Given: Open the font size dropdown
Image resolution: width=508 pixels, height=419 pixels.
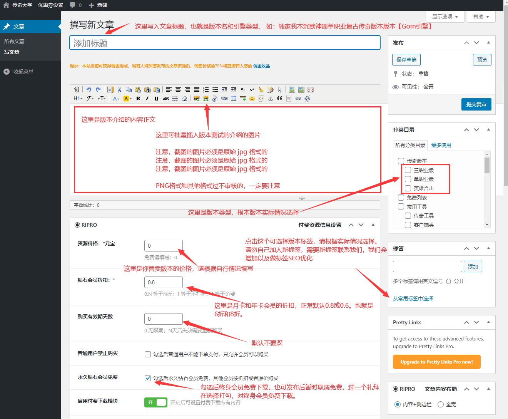Looking at the screenshot, I should pyautogui.click(x=101, y=99).
